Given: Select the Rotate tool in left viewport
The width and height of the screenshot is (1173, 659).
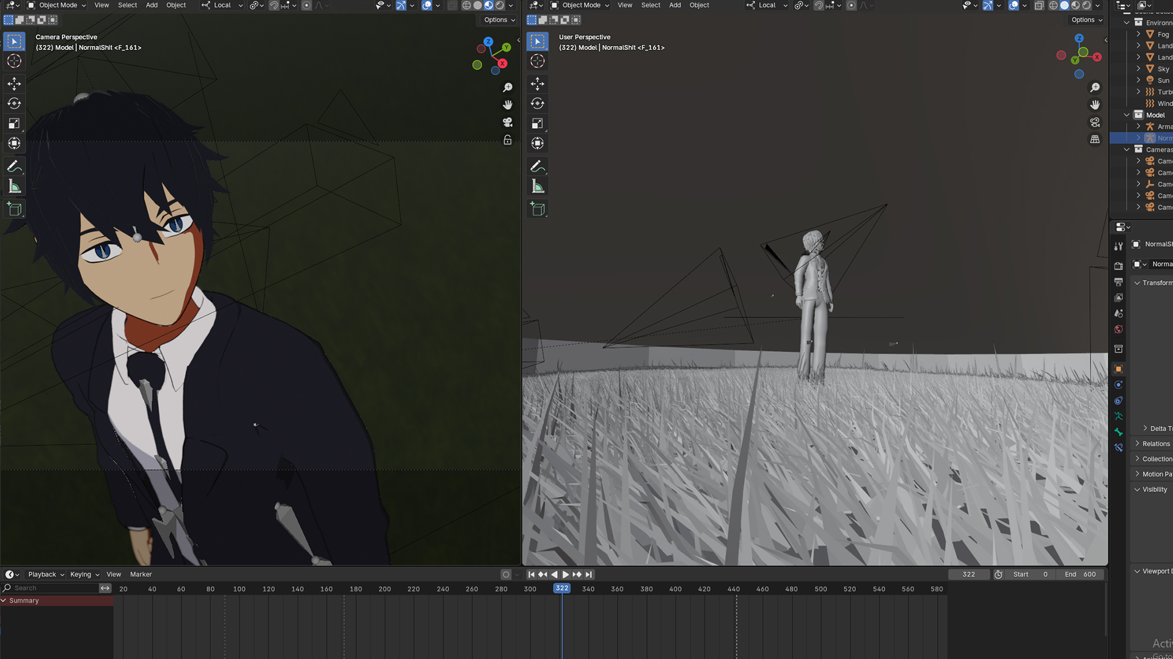Looking at the screenshot, I should [14, 104].
